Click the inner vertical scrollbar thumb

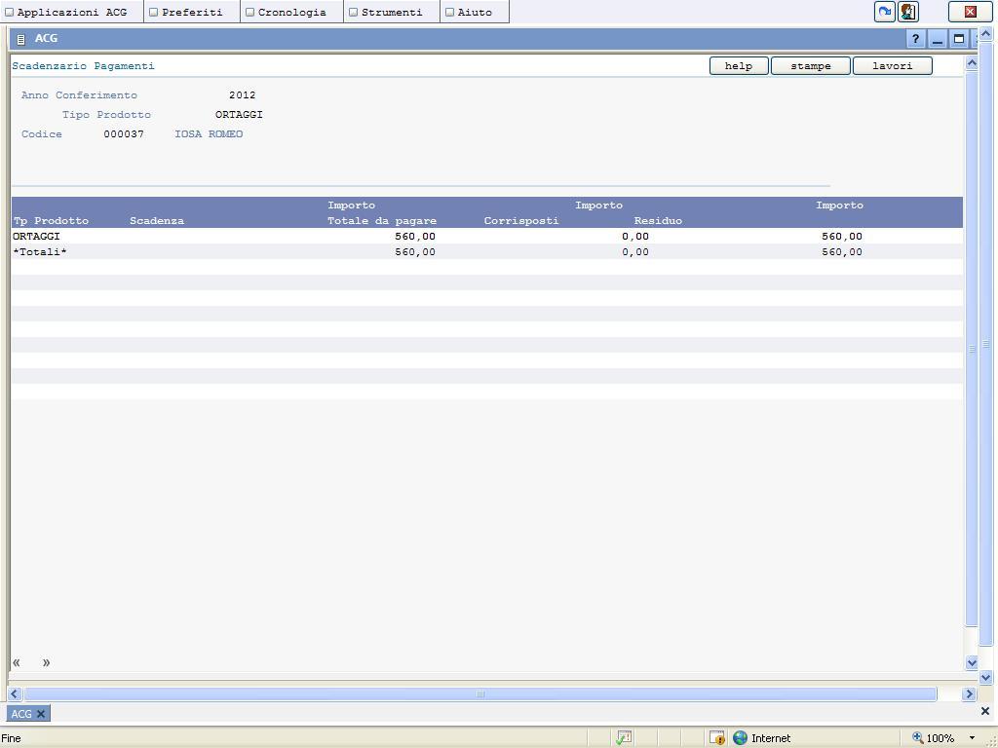(x=972, y=349)
